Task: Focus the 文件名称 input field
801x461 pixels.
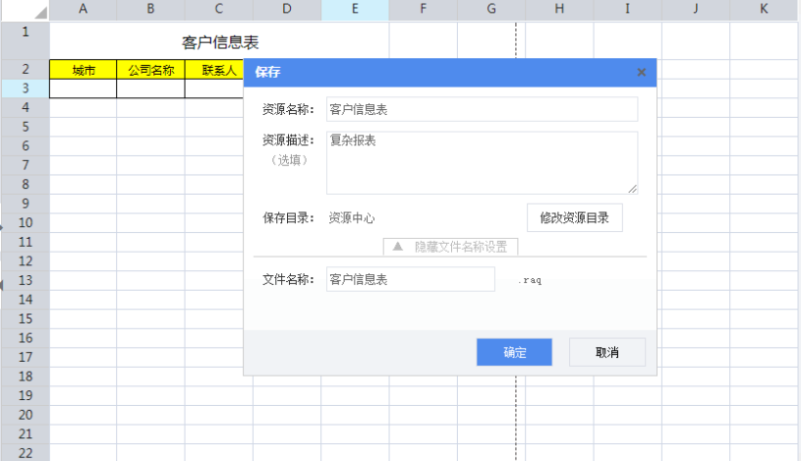Action: [410, 279]
